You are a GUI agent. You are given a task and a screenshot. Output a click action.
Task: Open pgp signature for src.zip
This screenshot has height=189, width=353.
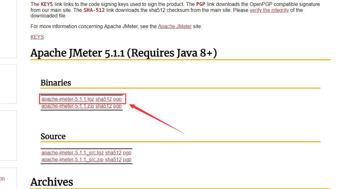[127, 160]
